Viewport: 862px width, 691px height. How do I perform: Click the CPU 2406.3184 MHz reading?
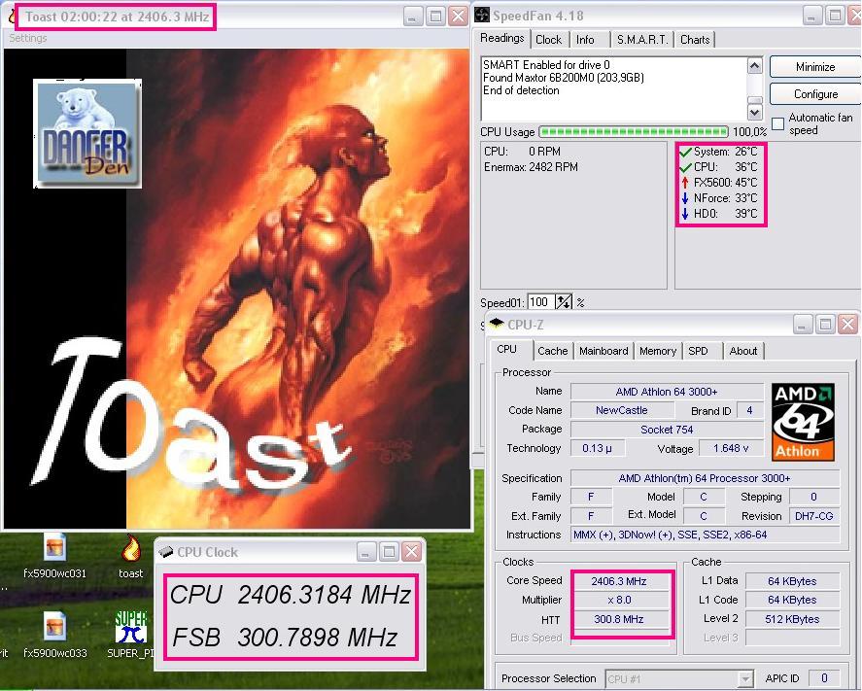(x=291, y=594)
